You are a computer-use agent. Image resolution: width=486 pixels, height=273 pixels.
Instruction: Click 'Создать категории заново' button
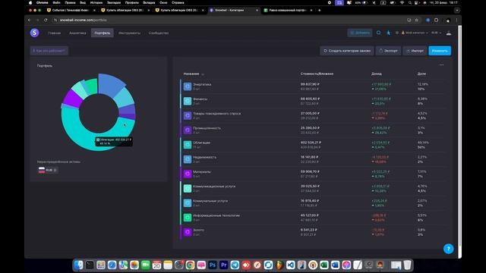[x=347, y=51]
